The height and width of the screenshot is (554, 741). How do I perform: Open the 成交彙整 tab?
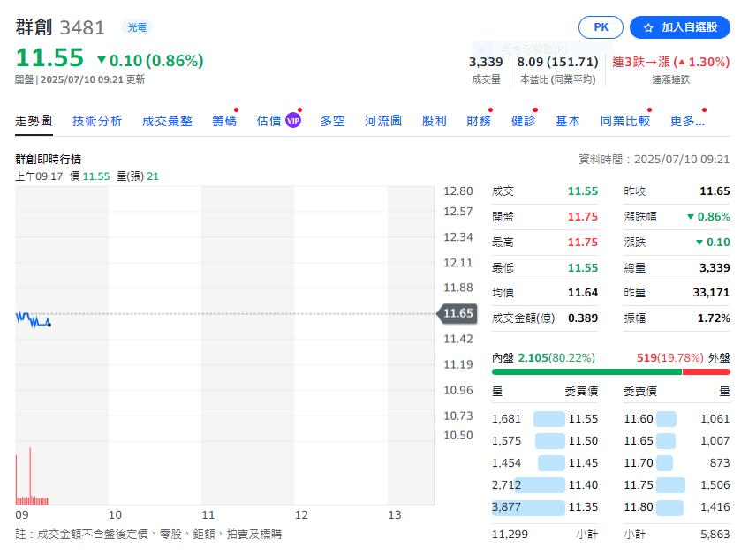click(167, 121)
